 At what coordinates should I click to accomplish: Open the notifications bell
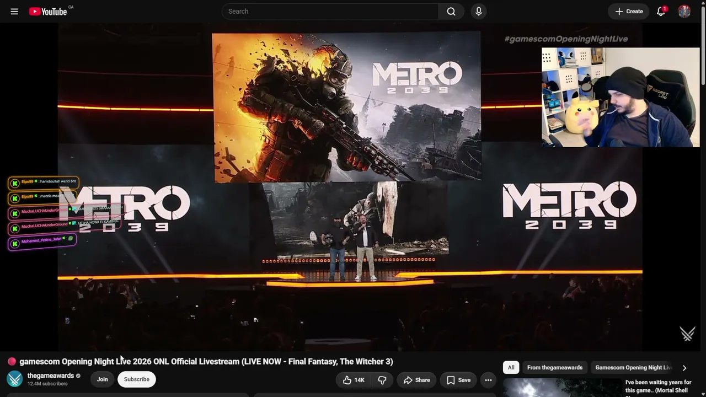661,11
